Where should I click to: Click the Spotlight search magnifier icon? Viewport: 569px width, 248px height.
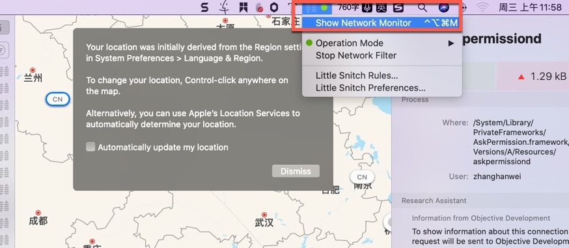coord(422,7)
